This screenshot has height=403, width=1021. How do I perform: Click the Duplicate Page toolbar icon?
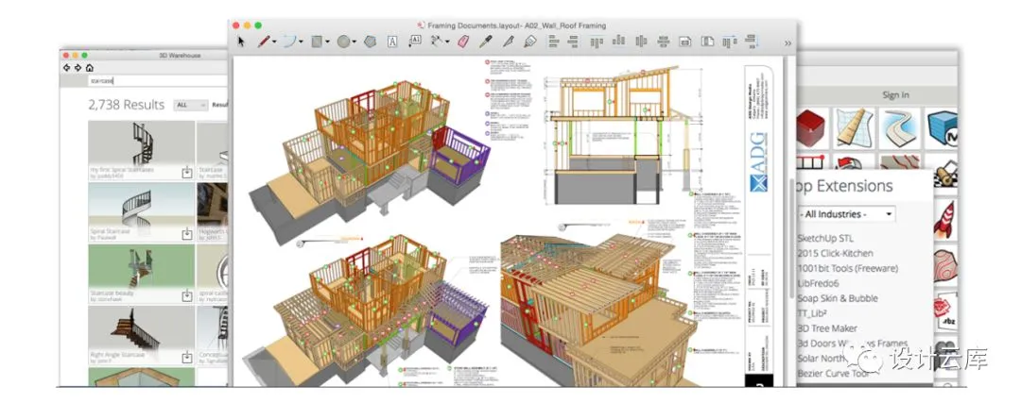[x=707, y=42]
